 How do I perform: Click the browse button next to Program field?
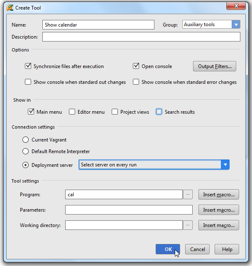pyautogui.click(x=188, y=194)
